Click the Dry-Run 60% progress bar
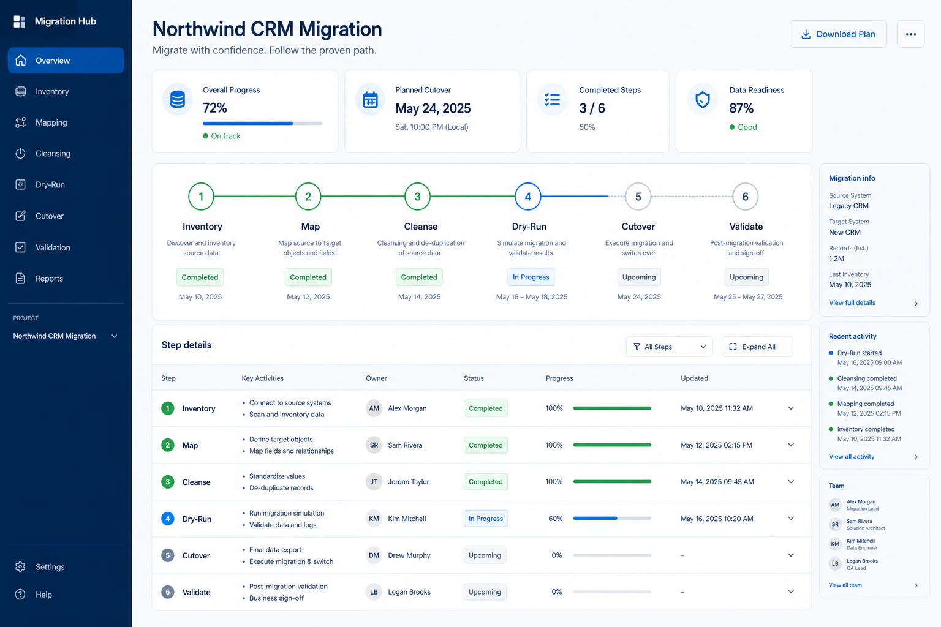Viewport: 941px width, 627px height. (612, 519)
